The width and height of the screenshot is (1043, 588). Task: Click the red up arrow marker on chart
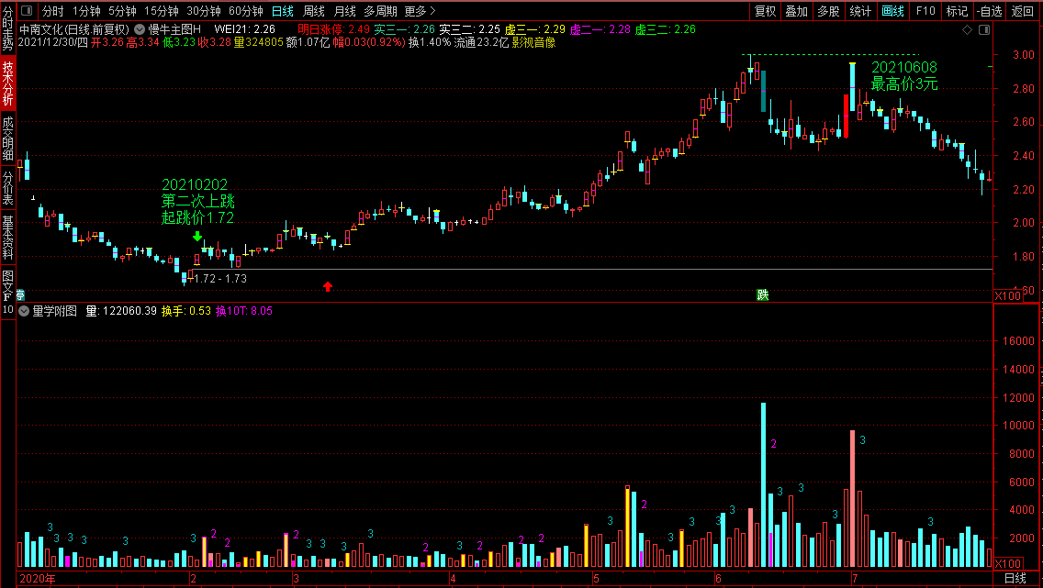coord(327,286)
